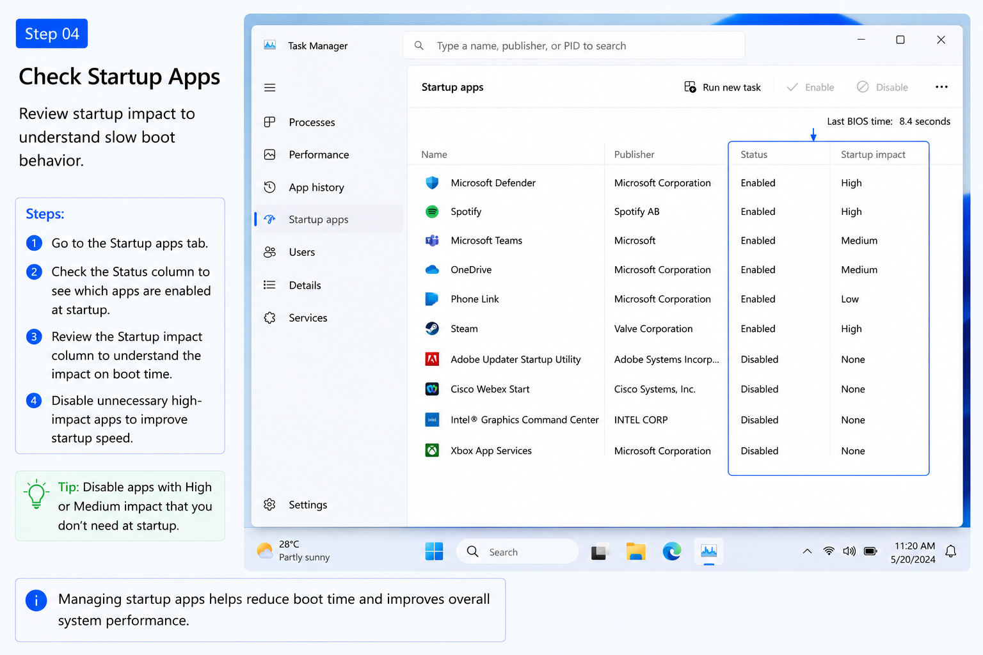Open the notification bell
Viewport: 983px width, 655px height.
click(x=951, y=551)
